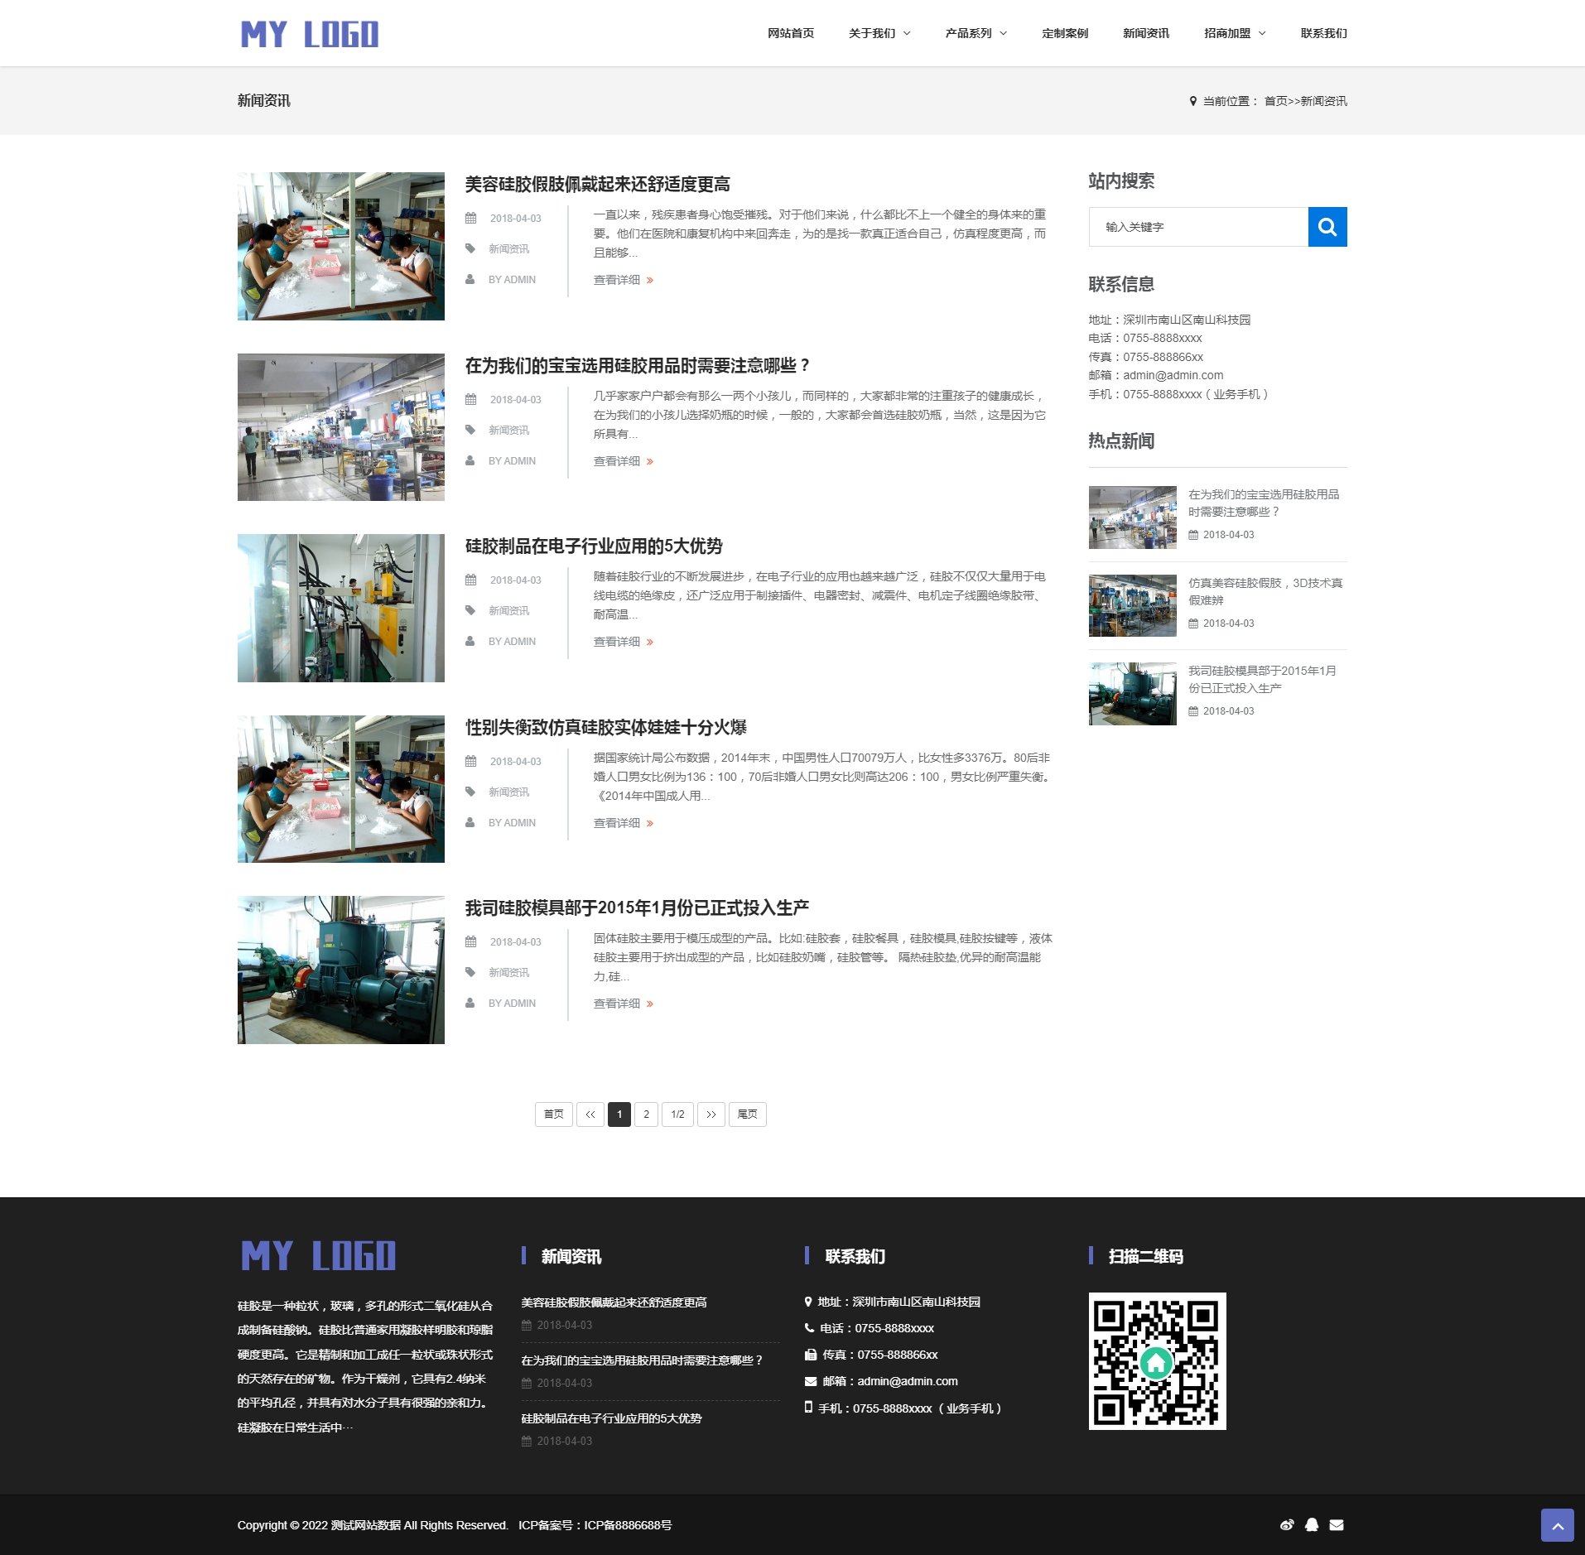Open article 硅胶制品在电子行业应用的5大优势

click(593, 546)
